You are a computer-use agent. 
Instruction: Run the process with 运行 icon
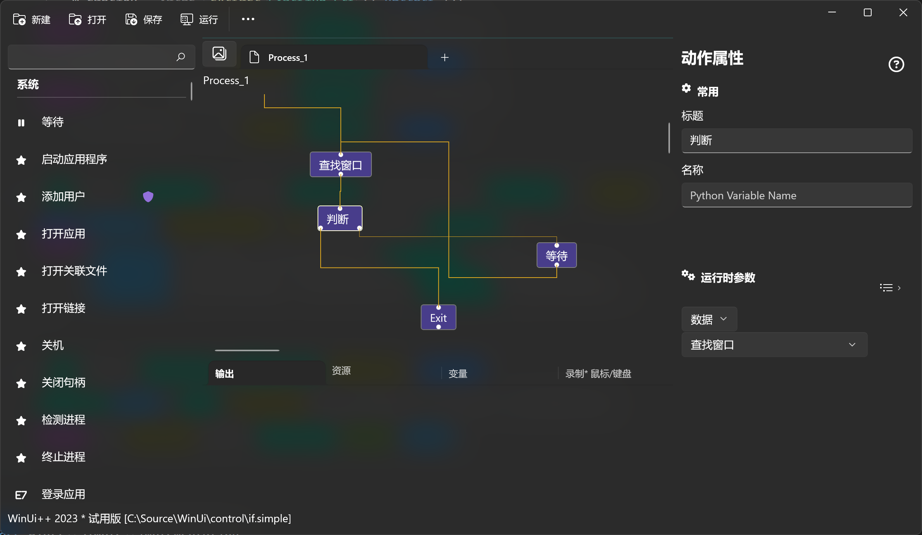[186, 19]
